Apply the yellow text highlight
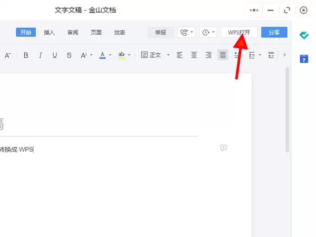The image size is (316, 237). tap(121, 55)
